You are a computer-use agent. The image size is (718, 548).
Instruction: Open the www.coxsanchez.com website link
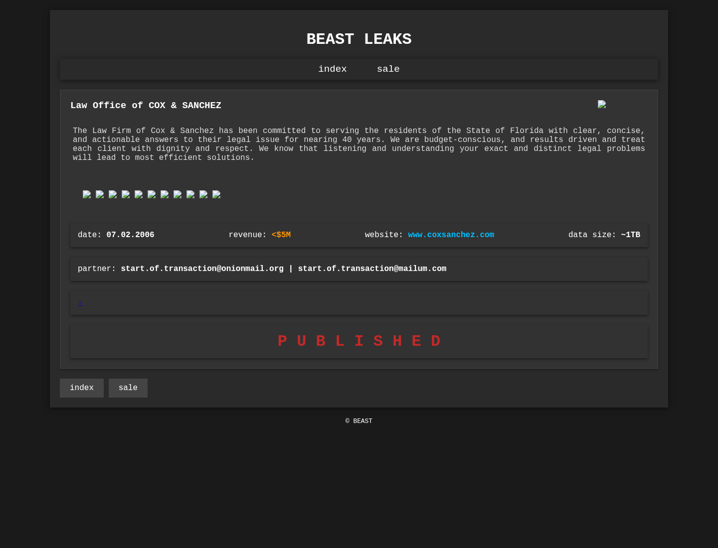[451, 235]
